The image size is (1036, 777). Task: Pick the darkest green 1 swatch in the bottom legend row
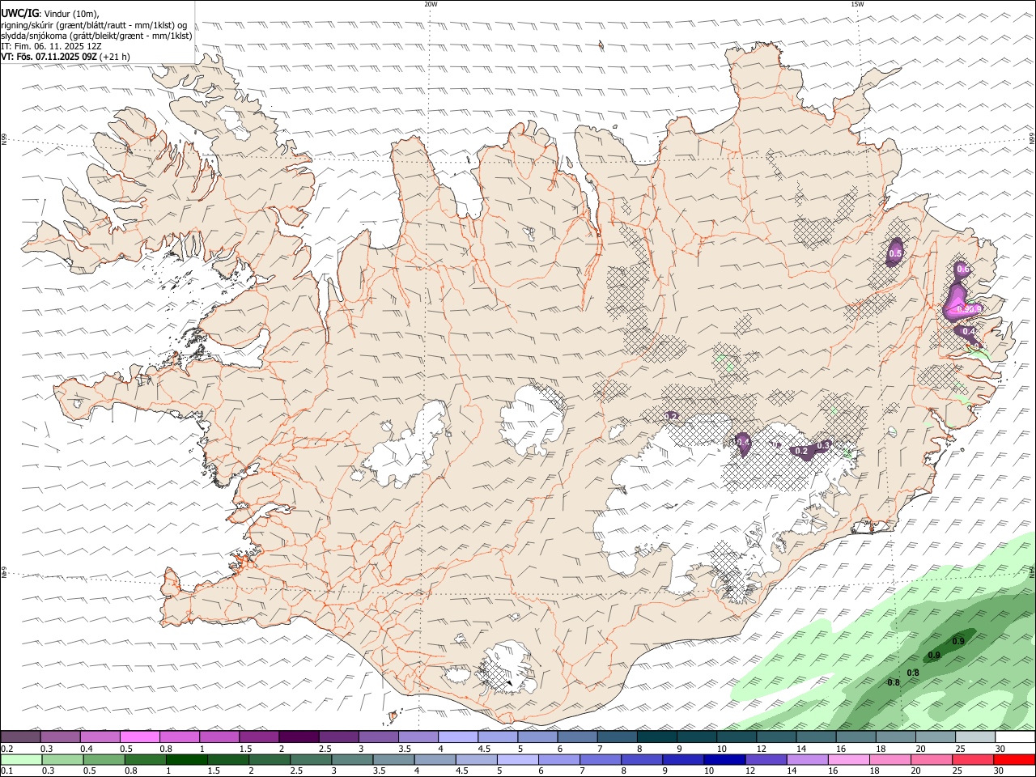[x=186, y=760]
